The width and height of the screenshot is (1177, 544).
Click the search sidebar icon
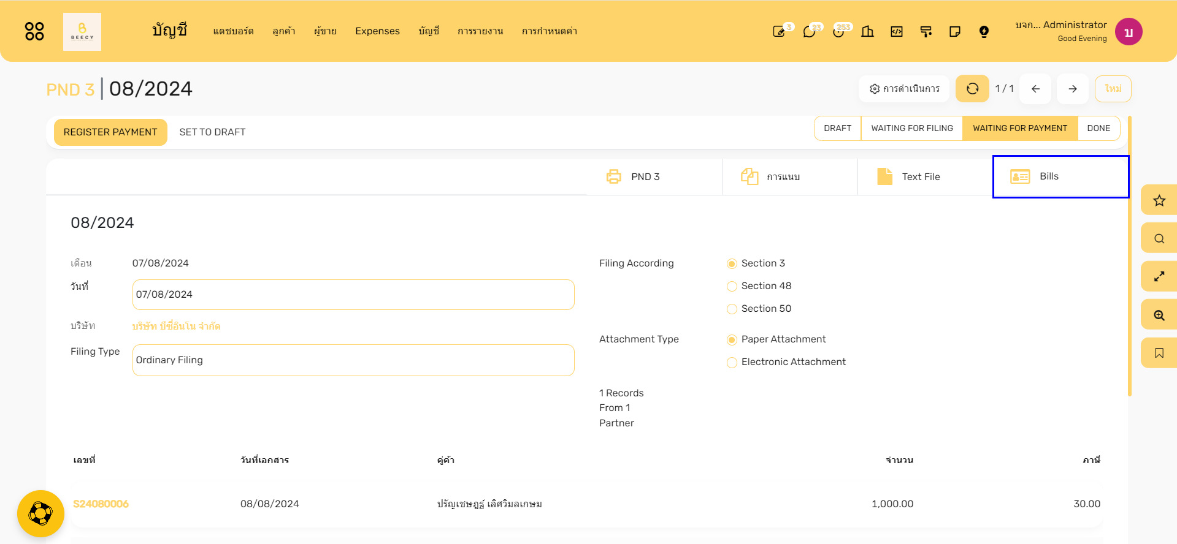(1159, 238)
